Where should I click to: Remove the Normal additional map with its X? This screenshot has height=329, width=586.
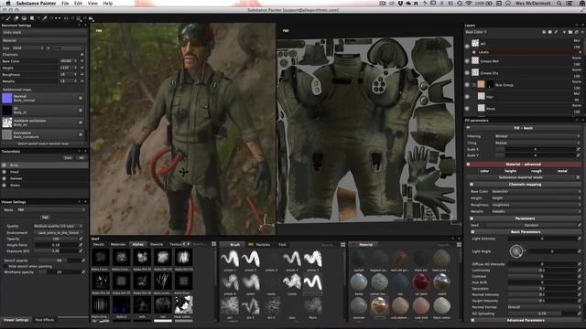[81, 98]
